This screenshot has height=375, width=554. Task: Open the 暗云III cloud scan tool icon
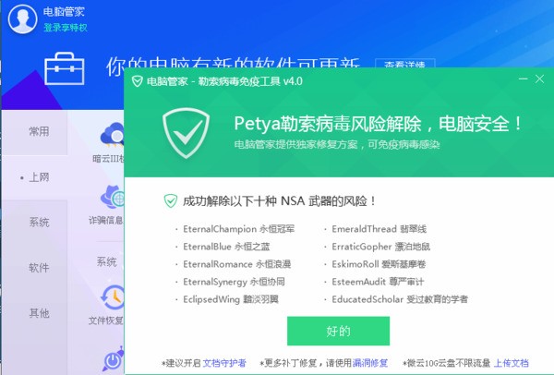113,135
